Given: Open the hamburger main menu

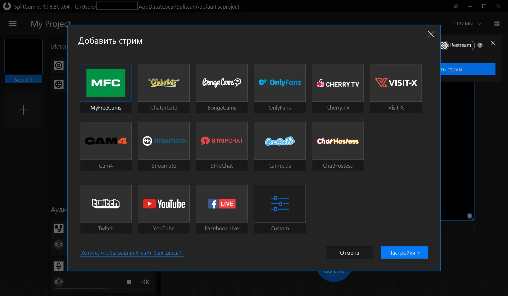Looking at the screenshot, I should tap(13, 24).
